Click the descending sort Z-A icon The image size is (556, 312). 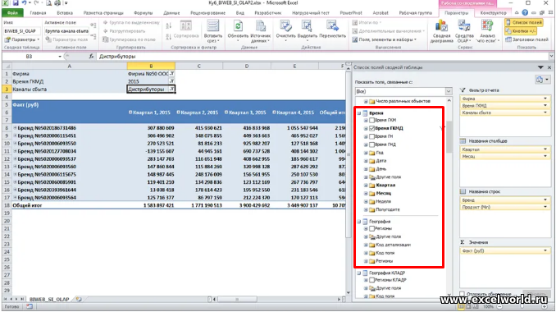(x=169, y=36)
